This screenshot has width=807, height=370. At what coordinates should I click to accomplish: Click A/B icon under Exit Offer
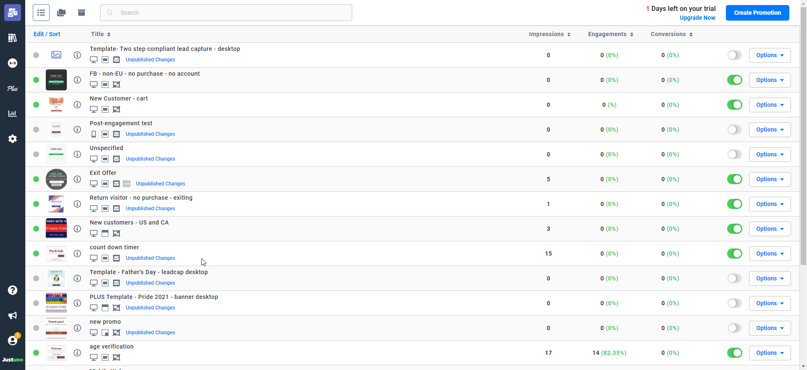coord(127,184)
